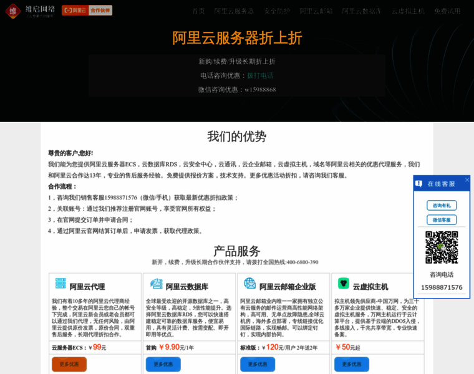Close the 在线客服 floating panel
The height and width of the screenshot is (374, 474).
coord(467,180)
